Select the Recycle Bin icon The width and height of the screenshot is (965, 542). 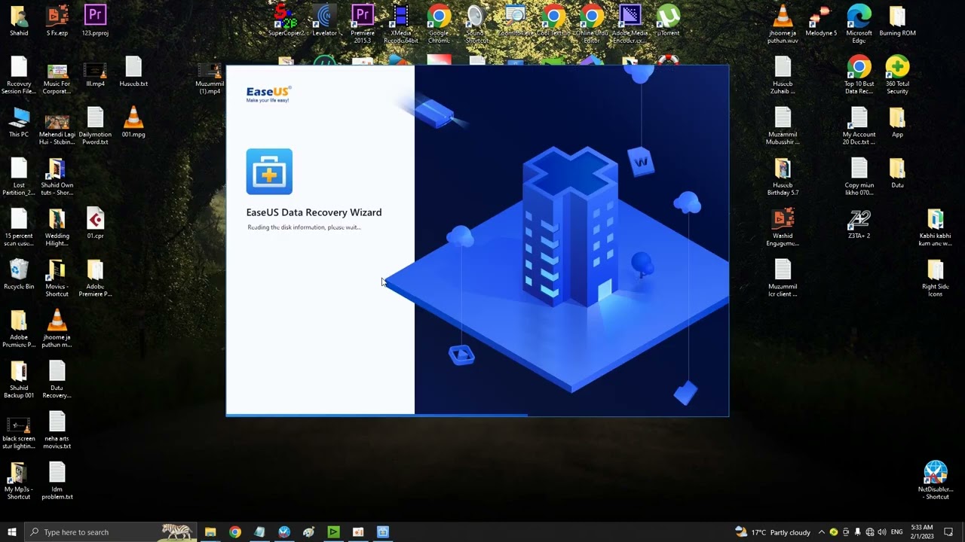pyautogui.click(x=19, y=274)
